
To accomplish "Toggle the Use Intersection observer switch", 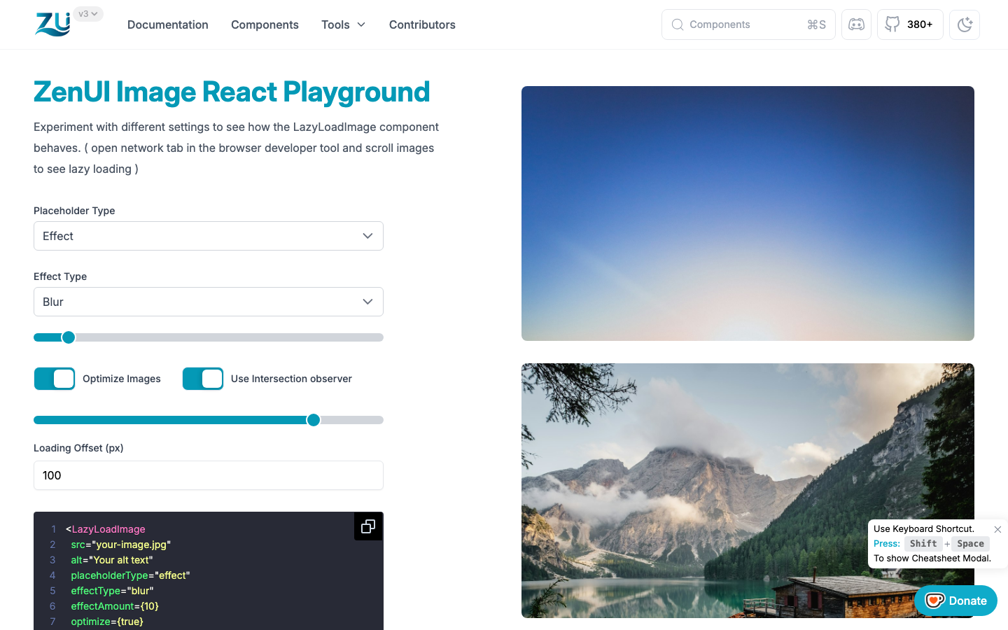I will pyautogui.click(x=203, y=379).
